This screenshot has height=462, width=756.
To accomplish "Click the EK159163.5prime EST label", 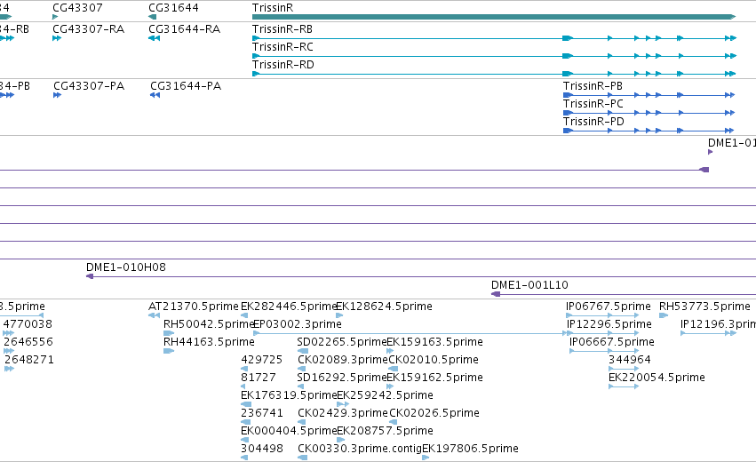I will 434,342.
